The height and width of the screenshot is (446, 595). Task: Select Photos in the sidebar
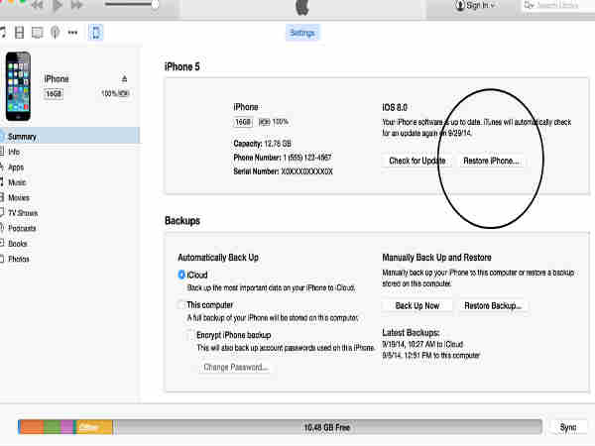[x=19, y=258]
